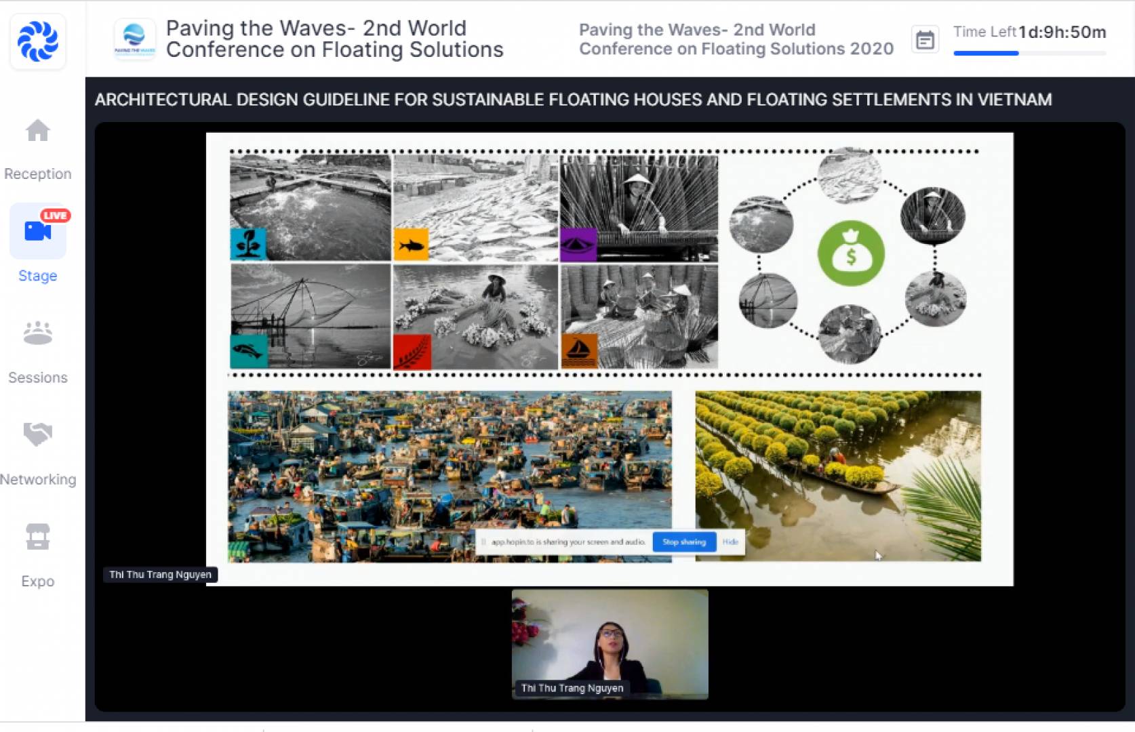
Task: Open the event schedule calendar icon
Action: [925, 40]
